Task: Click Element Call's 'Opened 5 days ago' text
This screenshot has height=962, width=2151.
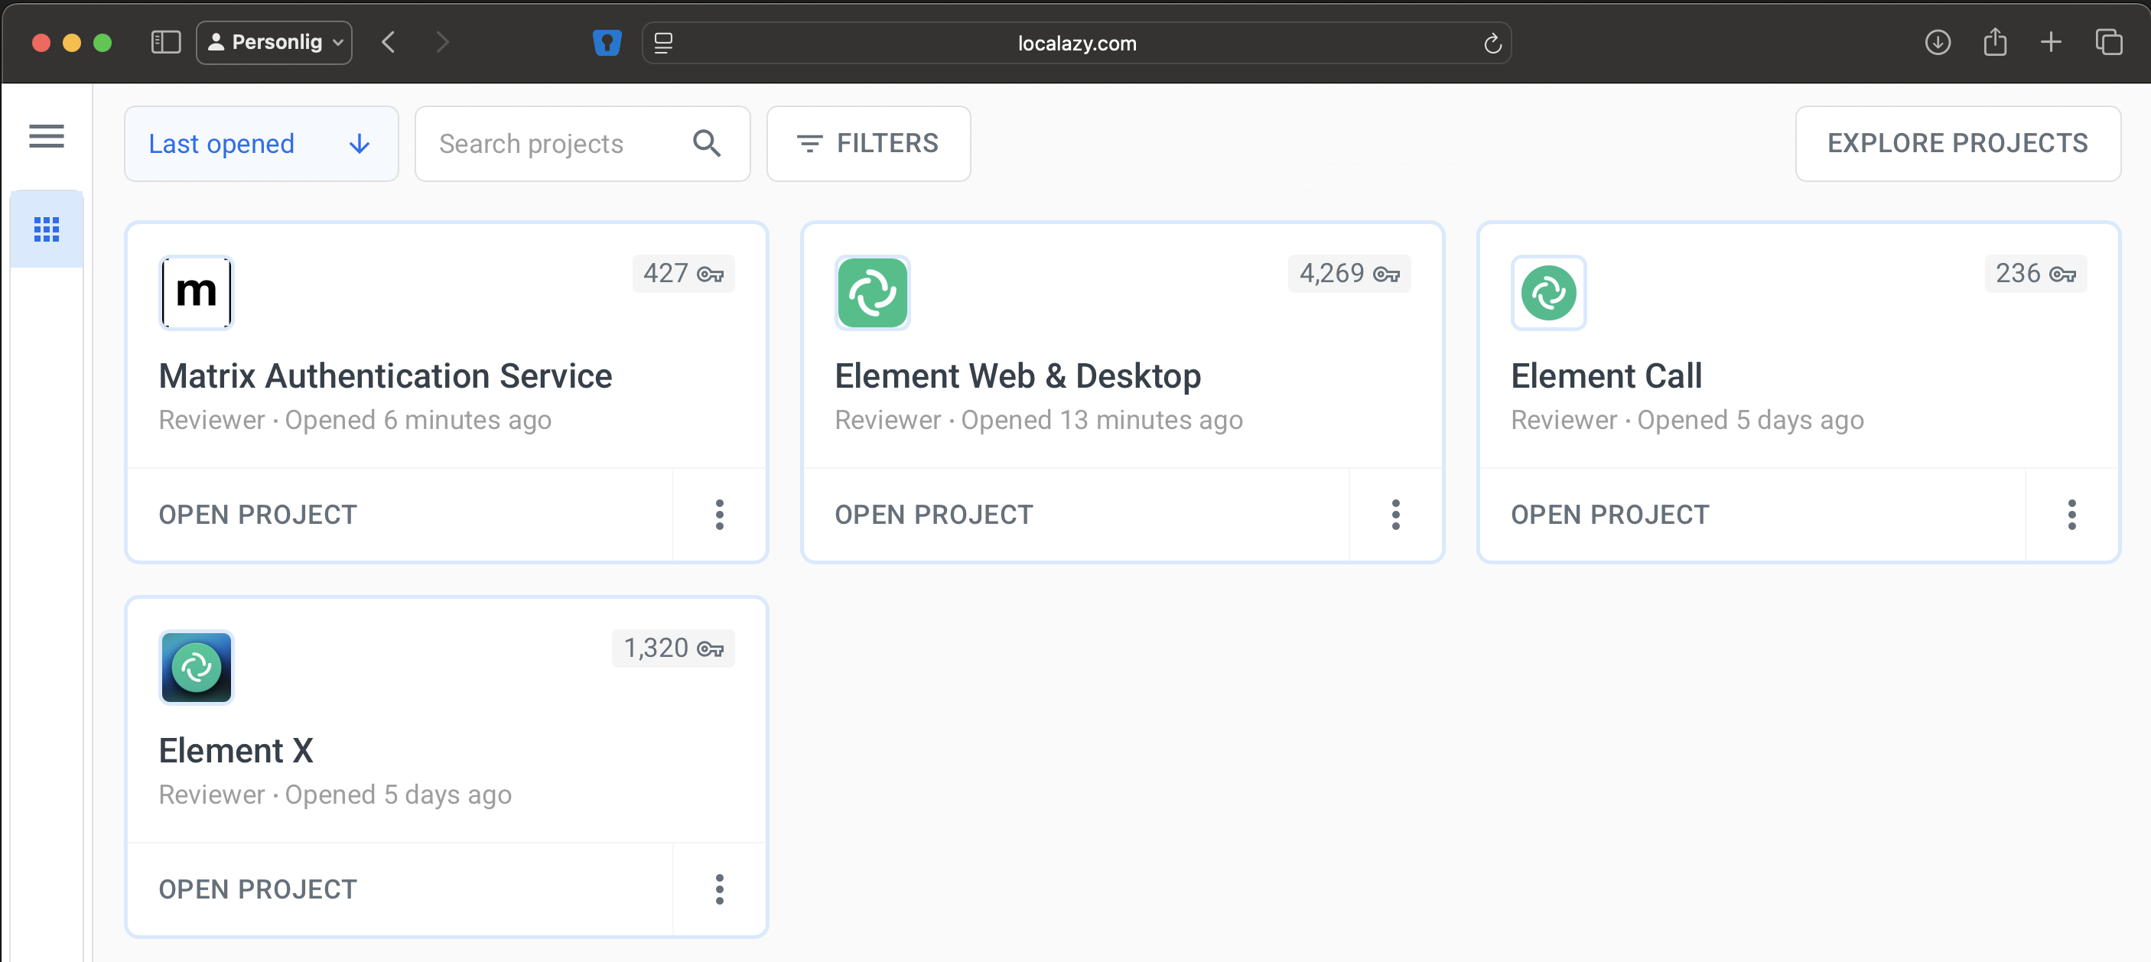Action: click(1750, 420)
